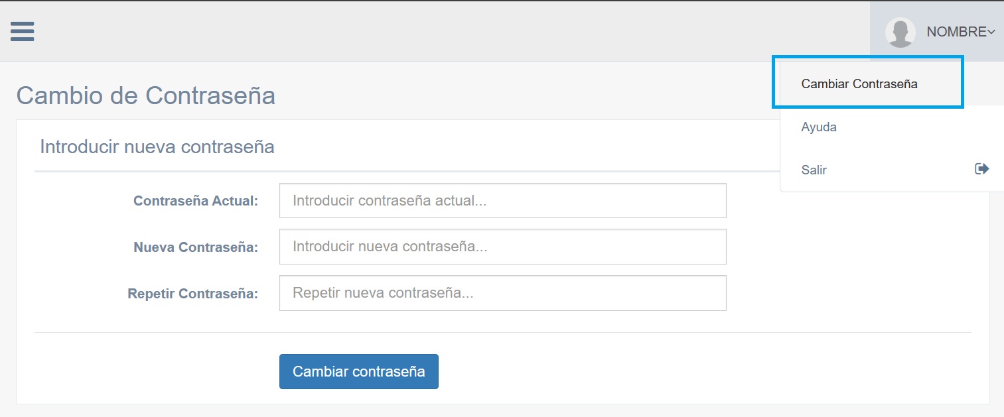Click the 'Nueva Contraseña:' field label
Screen dimensions: 1004x417
[196, 247]
